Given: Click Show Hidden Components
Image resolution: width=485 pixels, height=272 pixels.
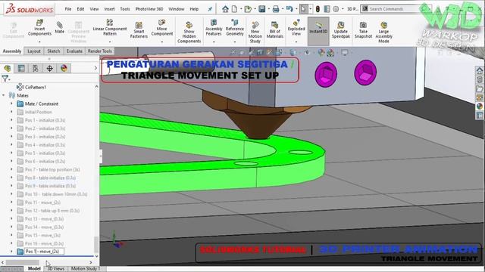Looking at the screenshot, I should pos(189,32).
